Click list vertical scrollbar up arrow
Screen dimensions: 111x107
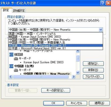point(78,51)
